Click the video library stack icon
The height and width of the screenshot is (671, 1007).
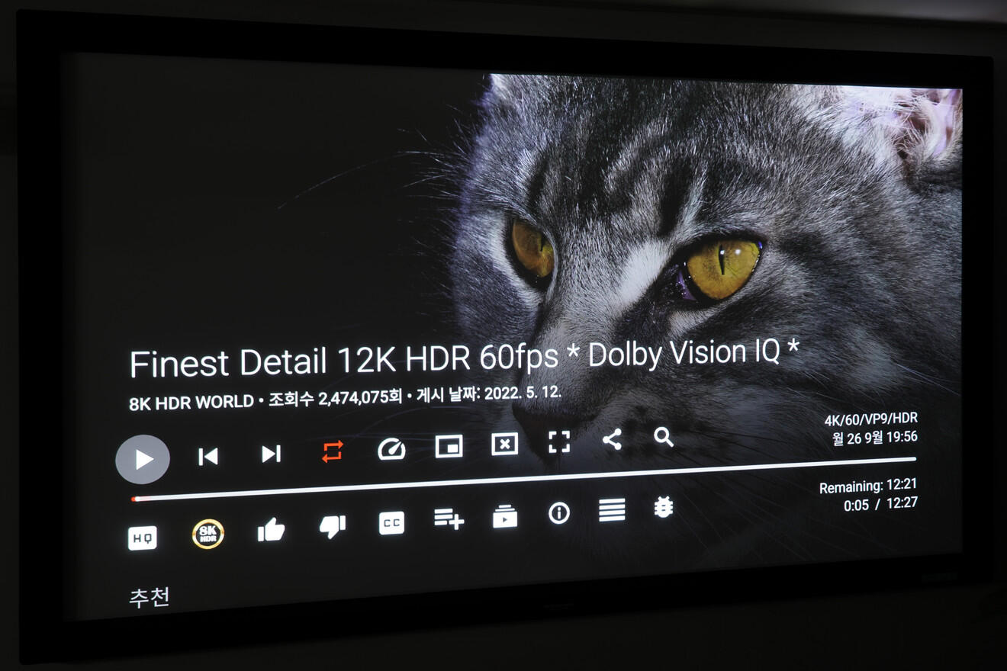(504, 517)
